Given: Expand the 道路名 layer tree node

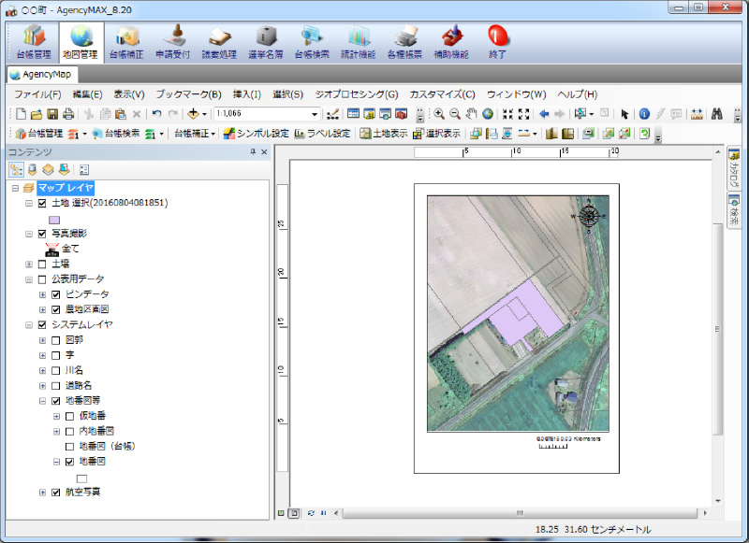Looking at the screenshot, I should 42,385.
